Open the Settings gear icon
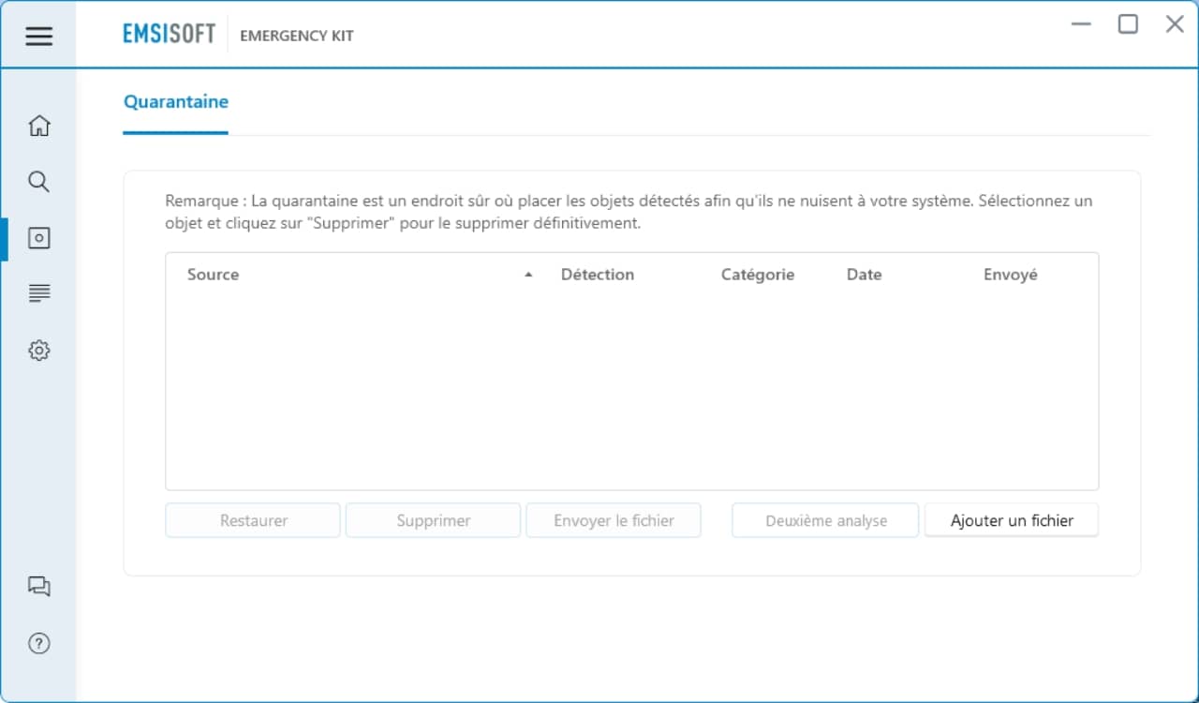The image size is (1199, 703). pos(38,351)
